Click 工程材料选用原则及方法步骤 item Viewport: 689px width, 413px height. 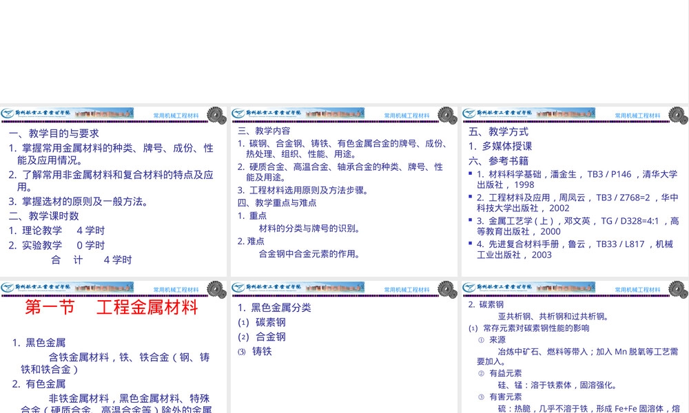[x=302, y=190]
